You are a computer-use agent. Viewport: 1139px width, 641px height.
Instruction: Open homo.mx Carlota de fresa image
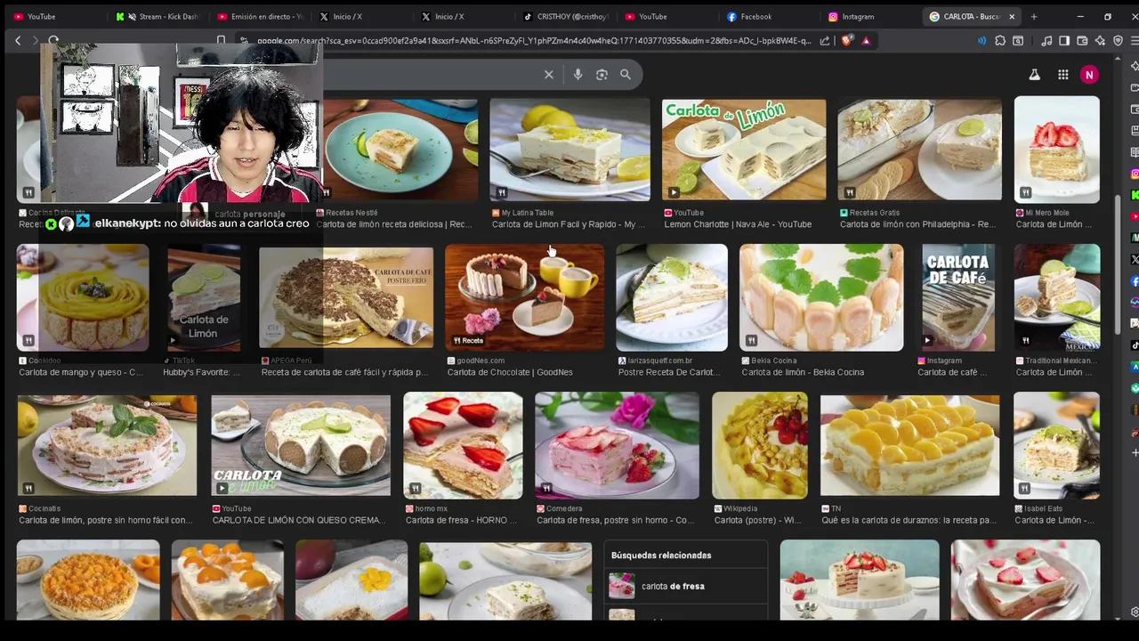pyautogui.click(x=463, y=445)
